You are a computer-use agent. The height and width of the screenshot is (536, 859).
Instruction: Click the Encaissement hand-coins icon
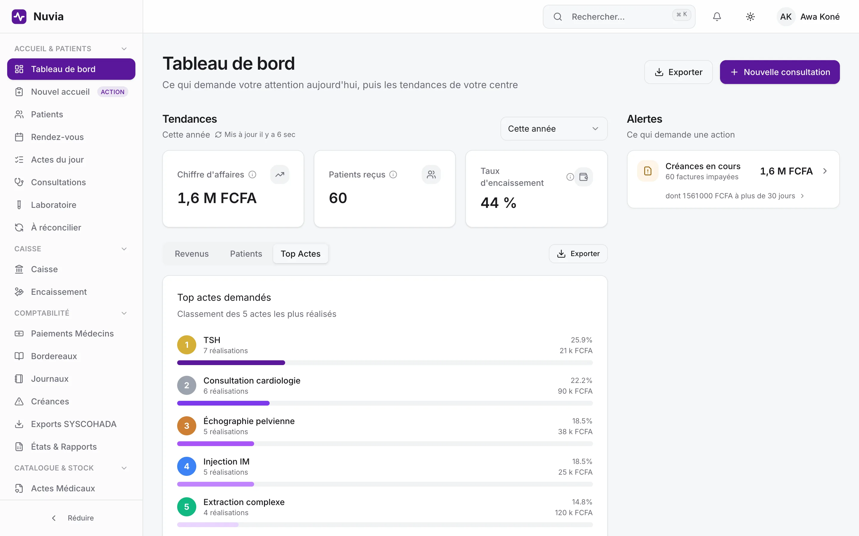point(19,292)
